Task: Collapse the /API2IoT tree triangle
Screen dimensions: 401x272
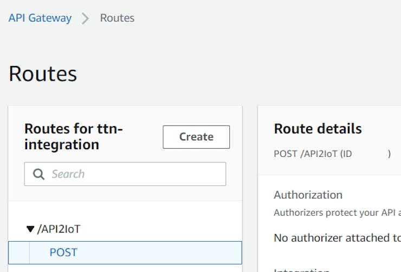Action: [30, 229]
